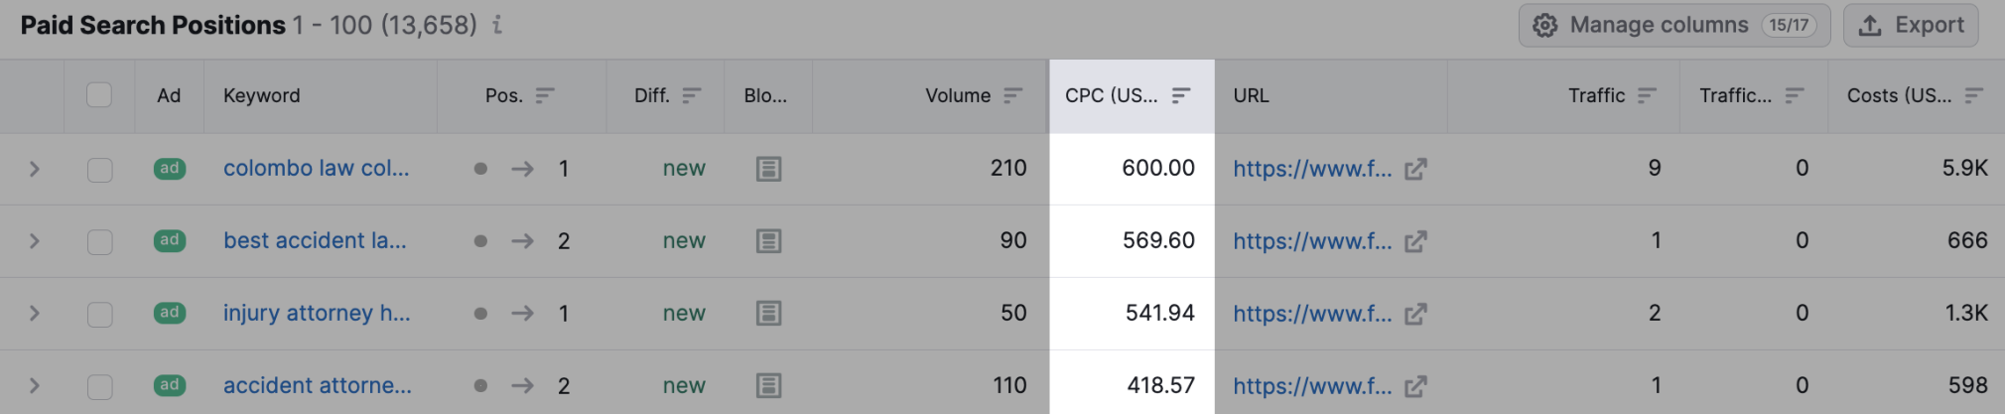2005x414 pixels.
Task: Open external link icon in best accident row
Action: (x=1415, y=241)
